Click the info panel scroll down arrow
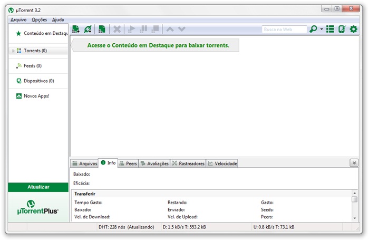This screenshot has width=369, height=241. pyautogui.click(x=355, y=218)
